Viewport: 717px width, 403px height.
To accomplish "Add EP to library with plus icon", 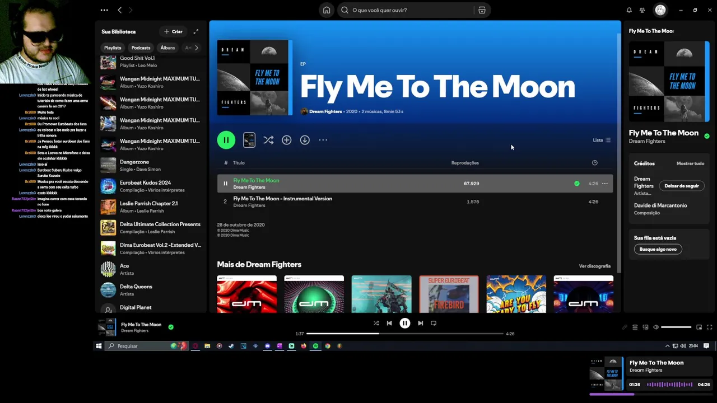I will pos(286,140).
